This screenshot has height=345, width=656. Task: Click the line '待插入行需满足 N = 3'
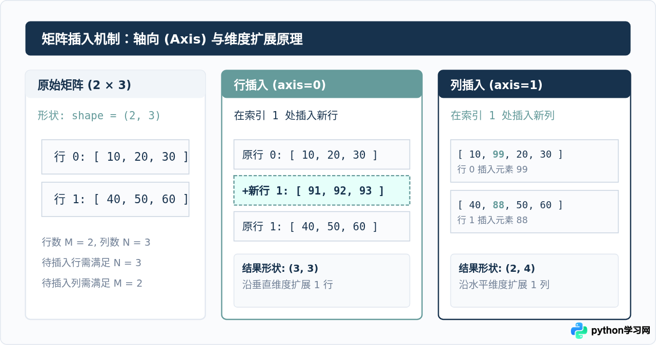[x=91, y=263]
